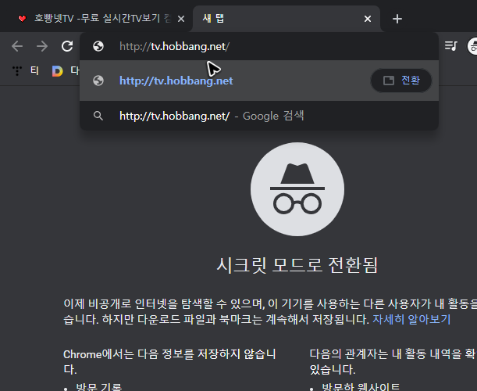
Task: Click the 시크릿 모드로 전환됨 heading
Action: click(x=297, y=265)
